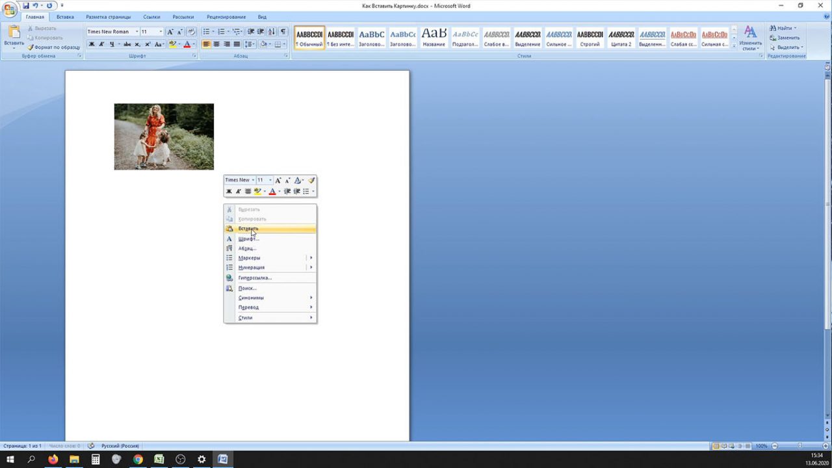Click the shrink font icon in ribbon

point(179,32)
